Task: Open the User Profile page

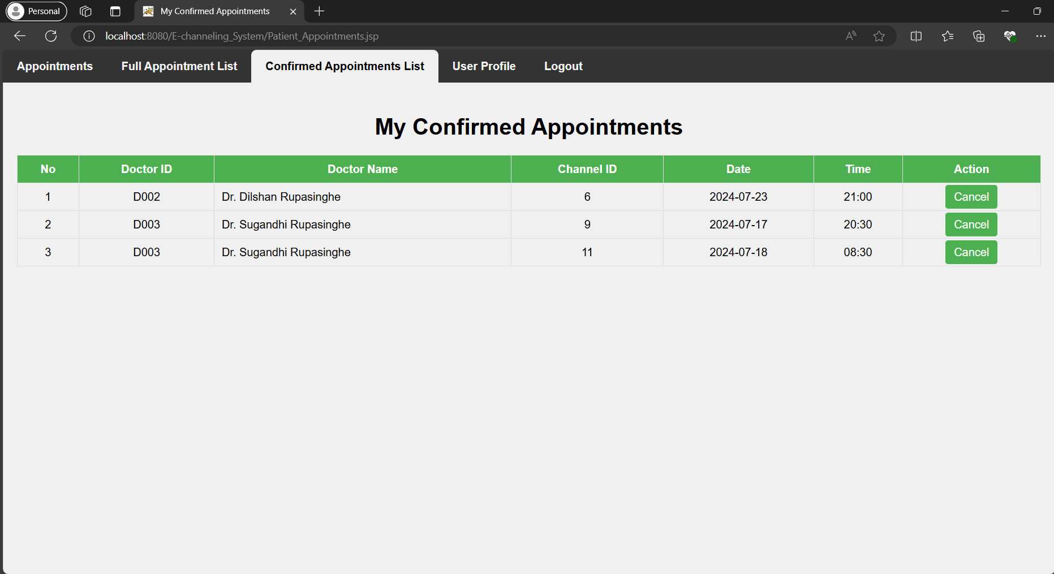Action: (x=484, y=66)
